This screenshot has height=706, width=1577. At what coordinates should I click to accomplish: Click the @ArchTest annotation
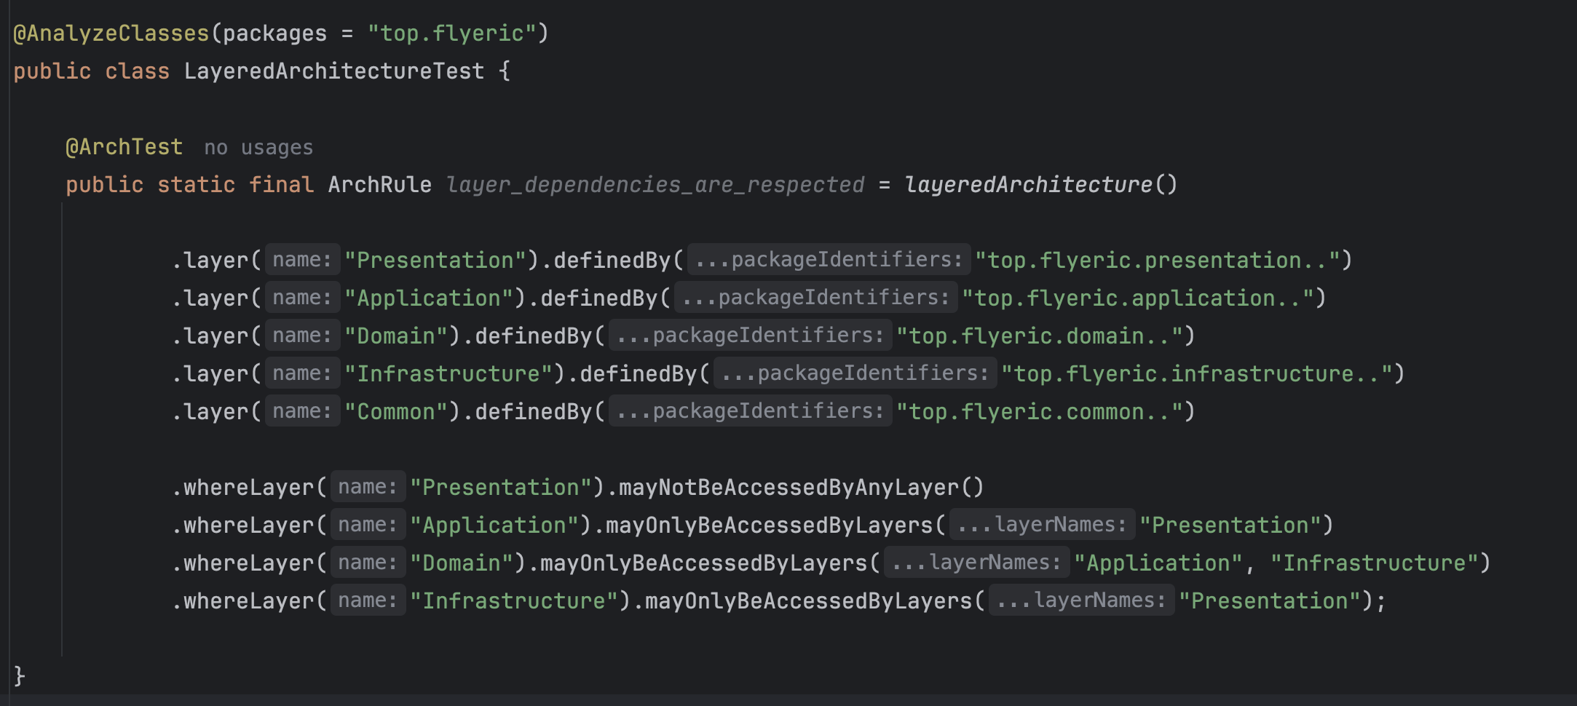[x=125, y=147]
